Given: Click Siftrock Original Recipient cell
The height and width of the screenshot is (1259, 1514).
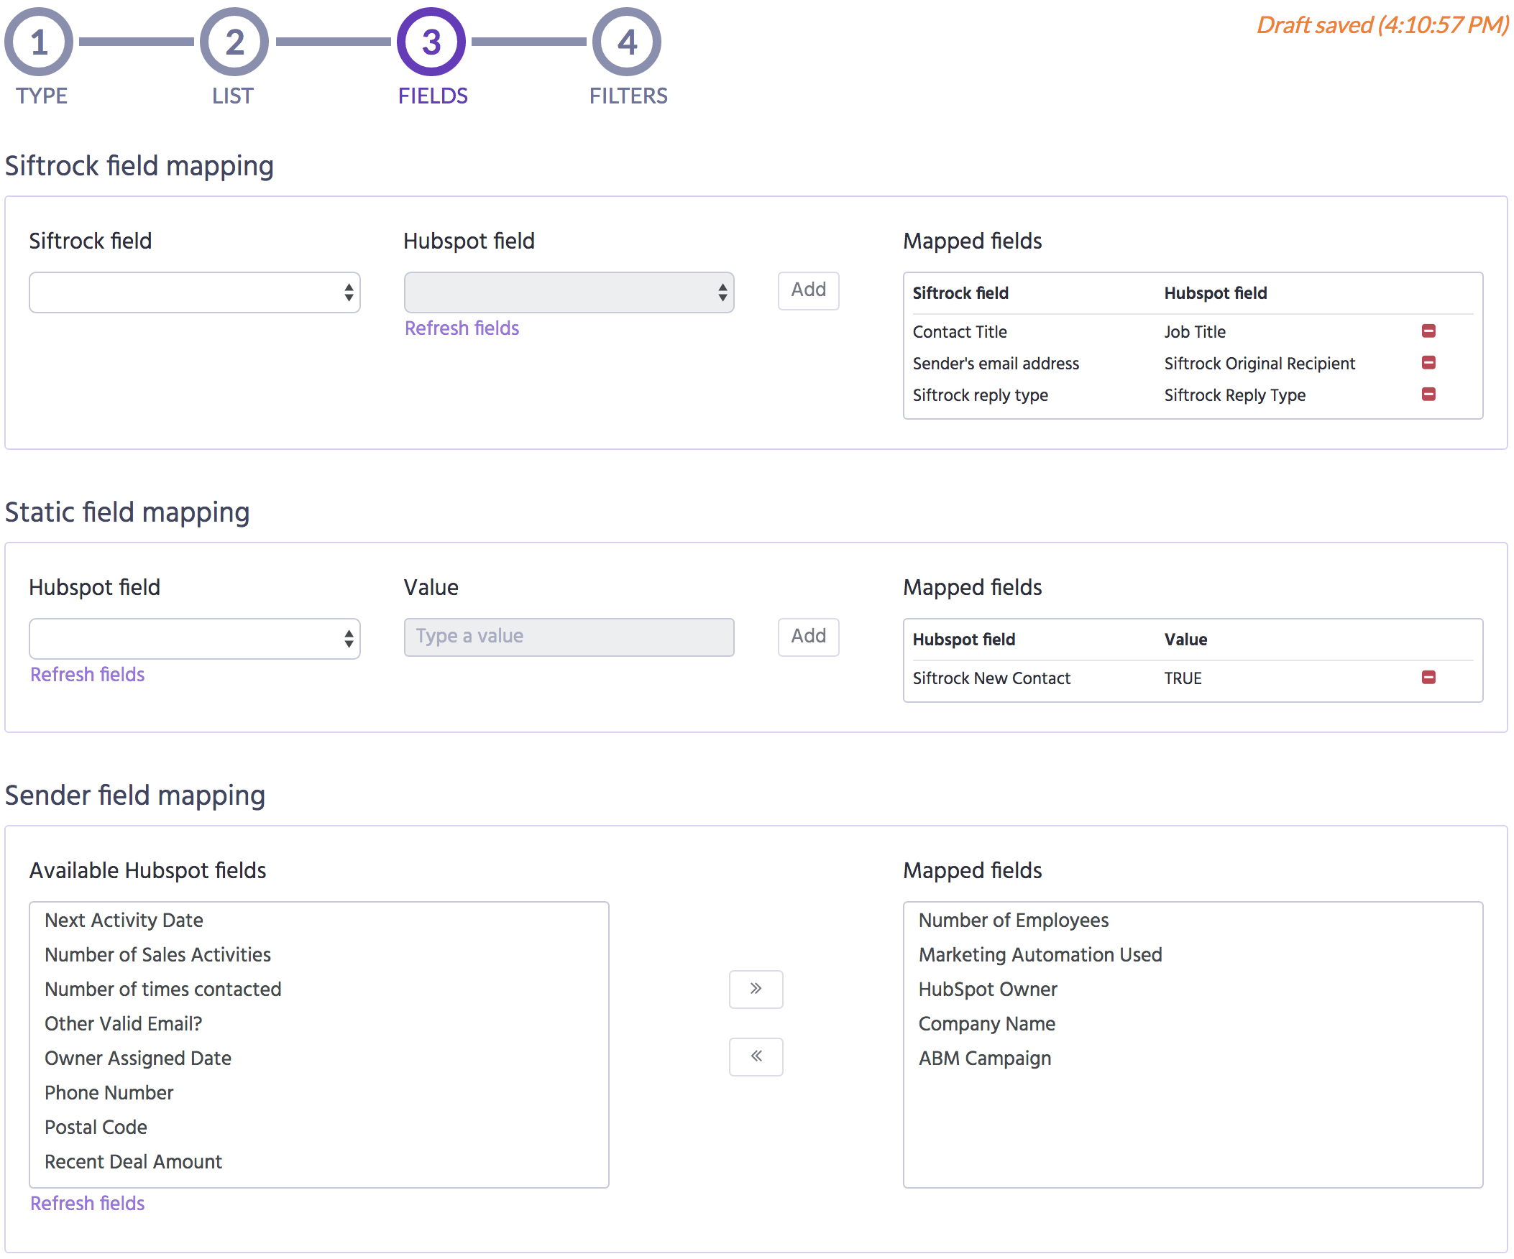Looking at the screenshot, I should [1260, 364].
